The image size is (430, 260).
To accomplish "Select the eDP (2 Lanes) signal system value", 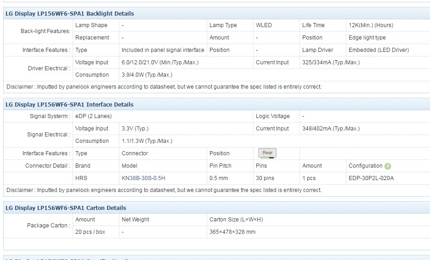I will (x=94, y=116).
